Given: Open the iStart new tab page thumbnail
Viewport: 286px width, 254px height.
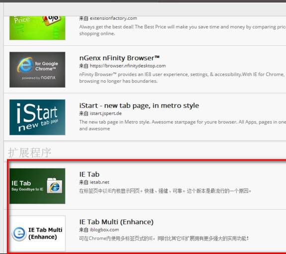Looking at the screenshot, I should coord(37,117).
